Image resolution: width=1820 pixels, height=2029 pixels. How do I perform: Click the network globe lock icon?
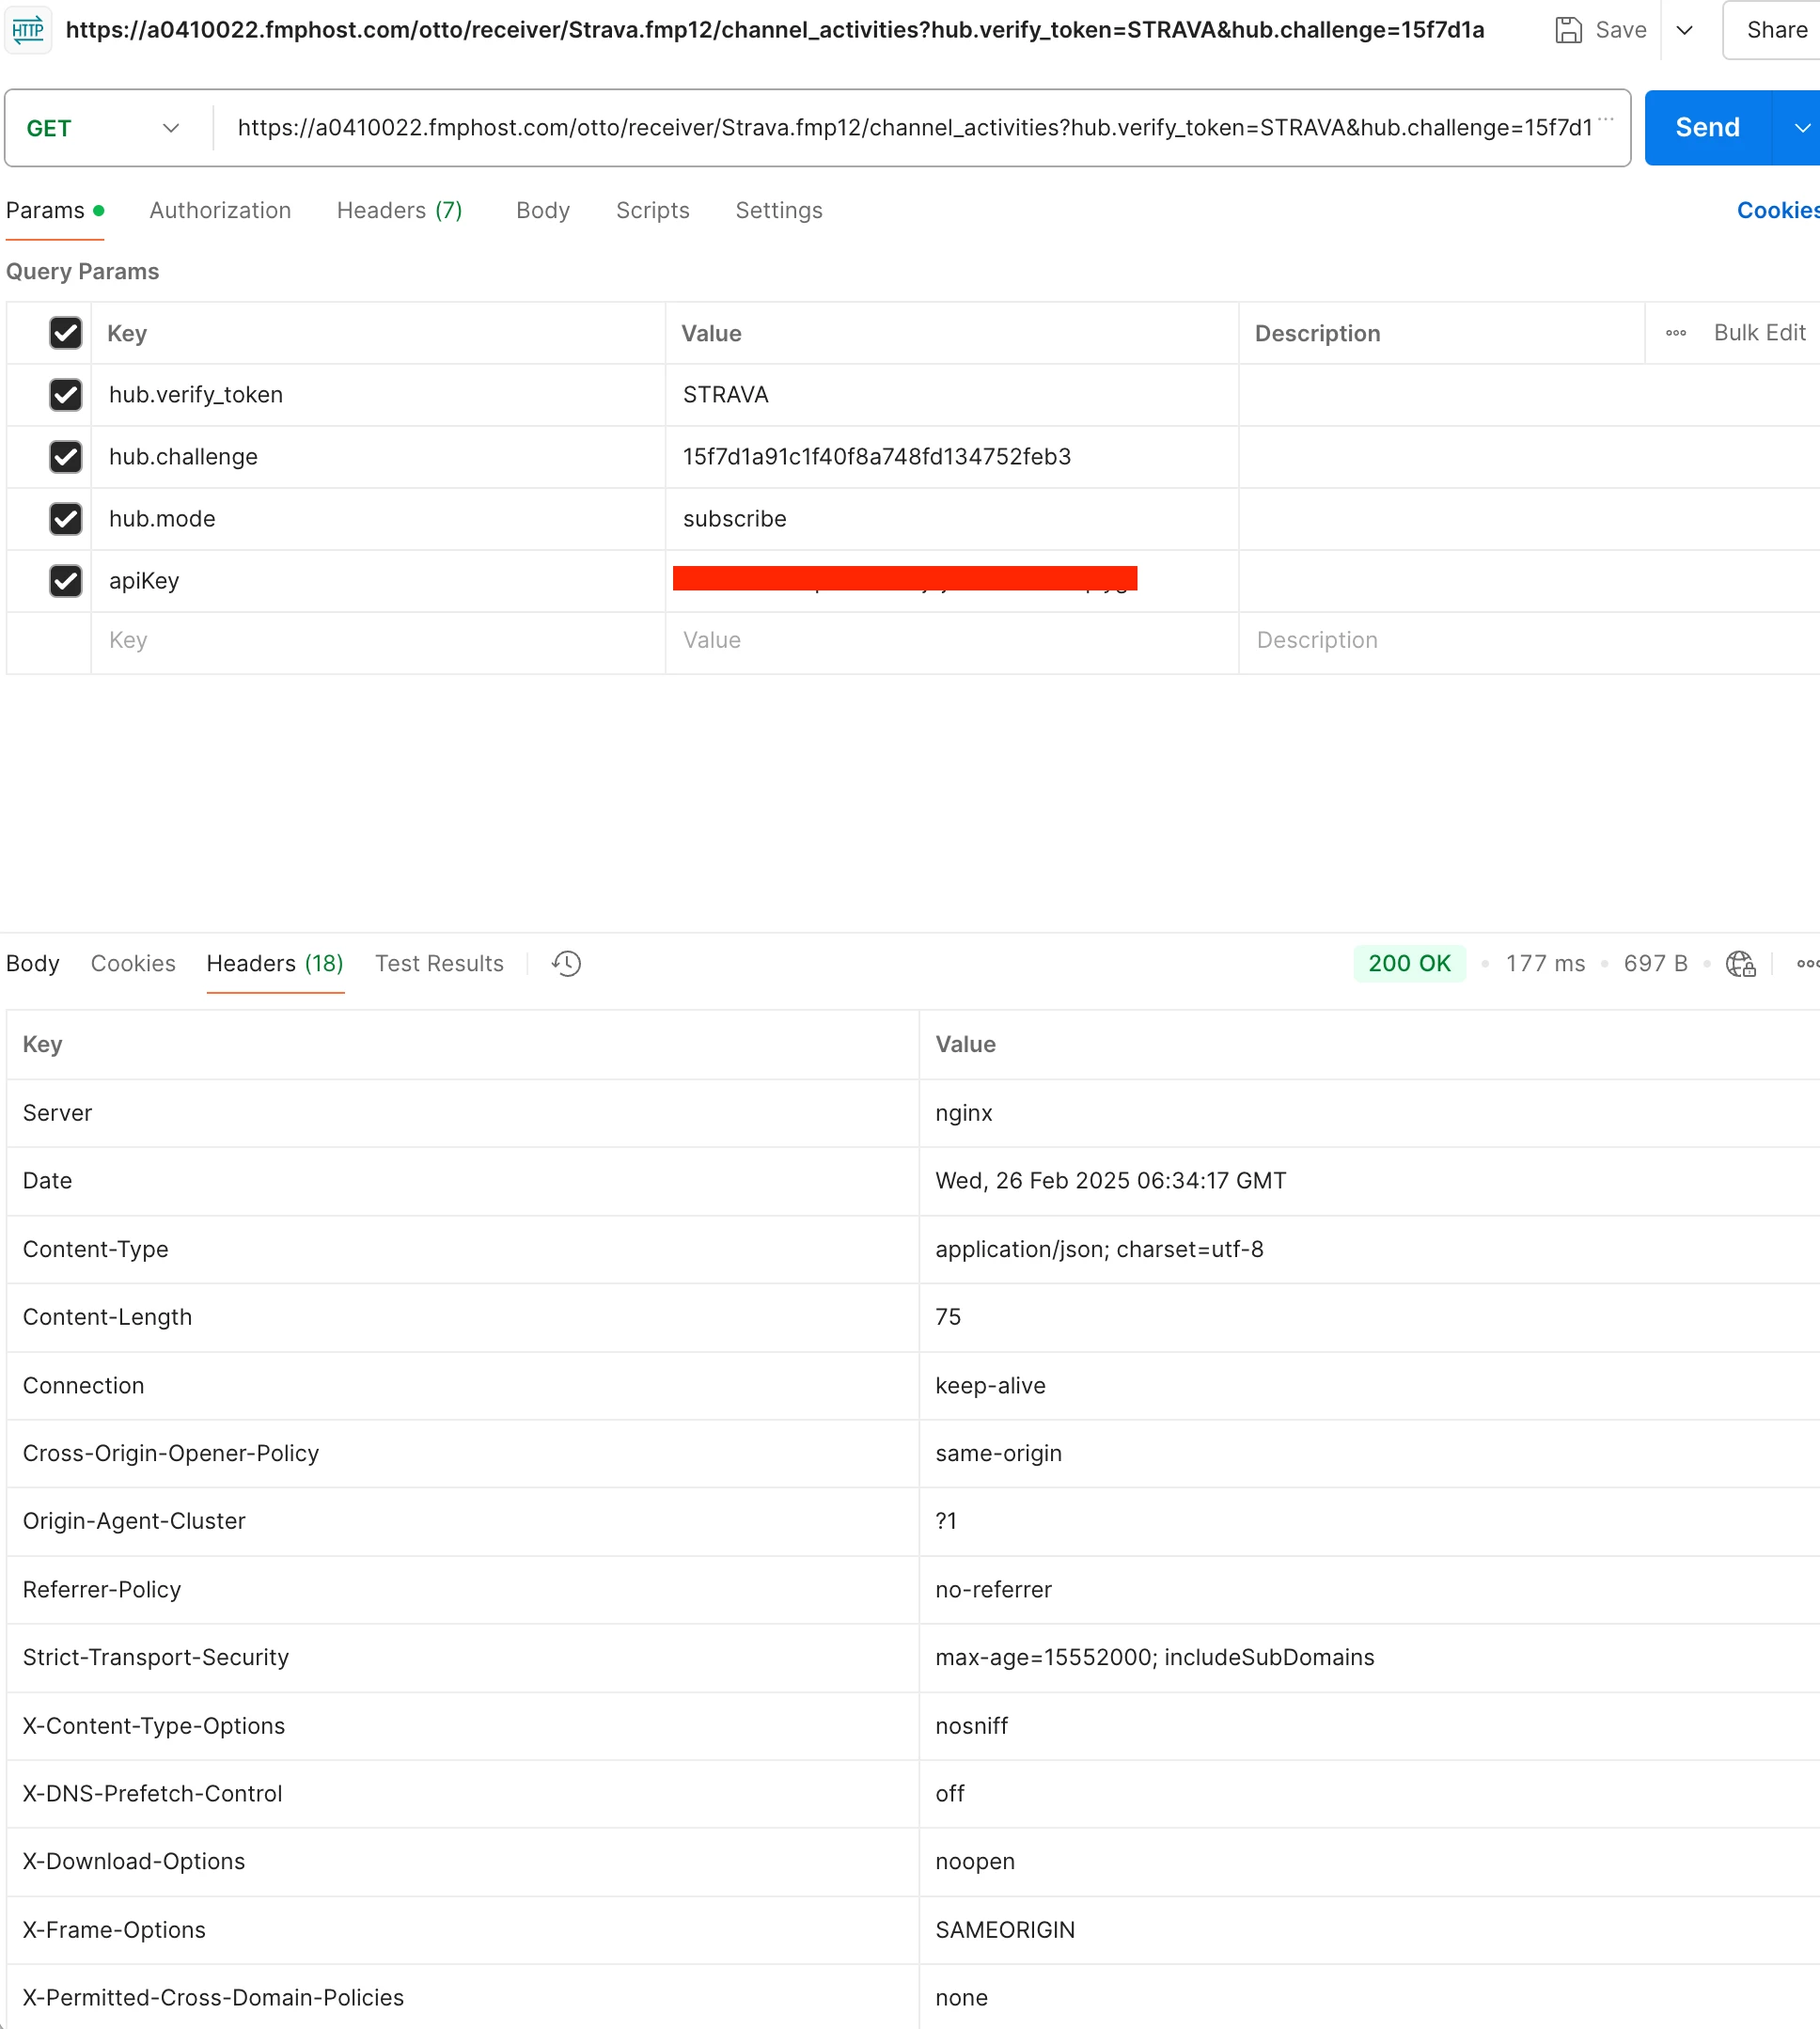[x=1740, y=963]
